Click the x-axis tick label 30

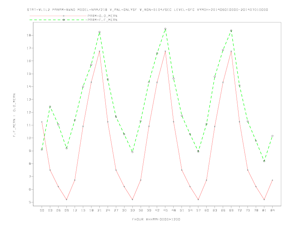point(124,210)
